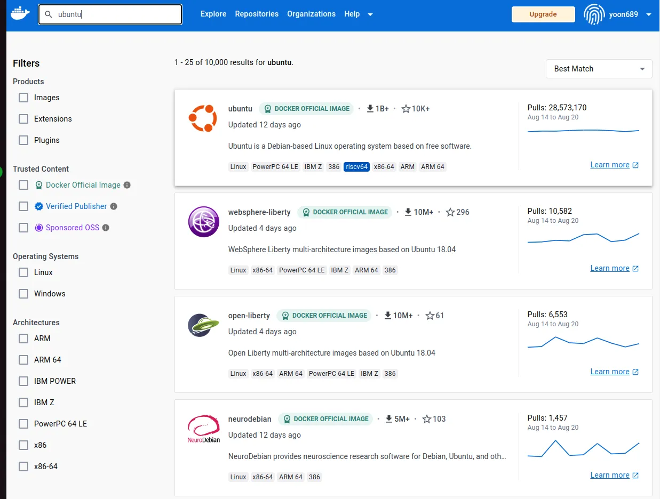Tick the Docker Official Image checkbox
The width and height of the screenshot is (660, 499).
pyautogui.click(x=23, y=185)
